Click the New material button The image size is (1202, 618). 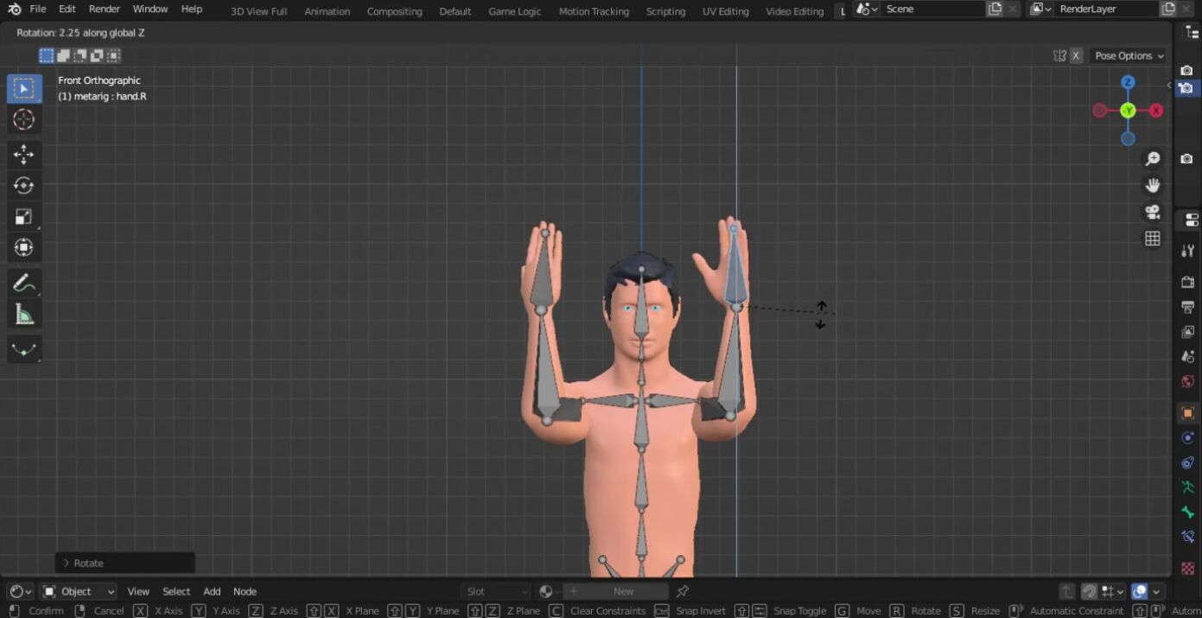click(622, 591)
